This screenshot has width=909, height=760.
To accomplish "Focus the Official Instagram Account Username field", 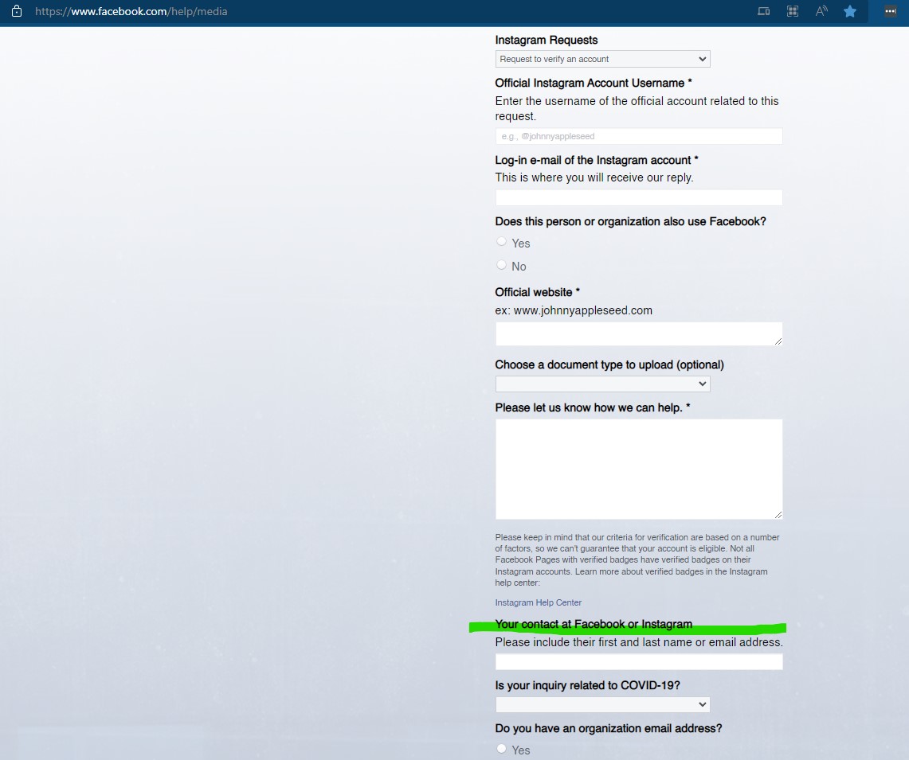I will (639, 136).
